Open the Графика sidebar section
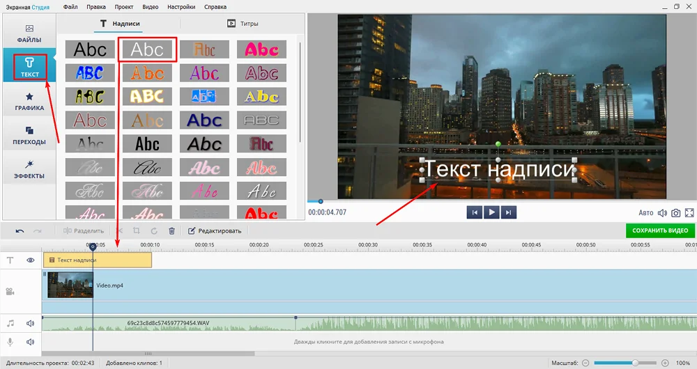697x369 pixels. [29, 101]
